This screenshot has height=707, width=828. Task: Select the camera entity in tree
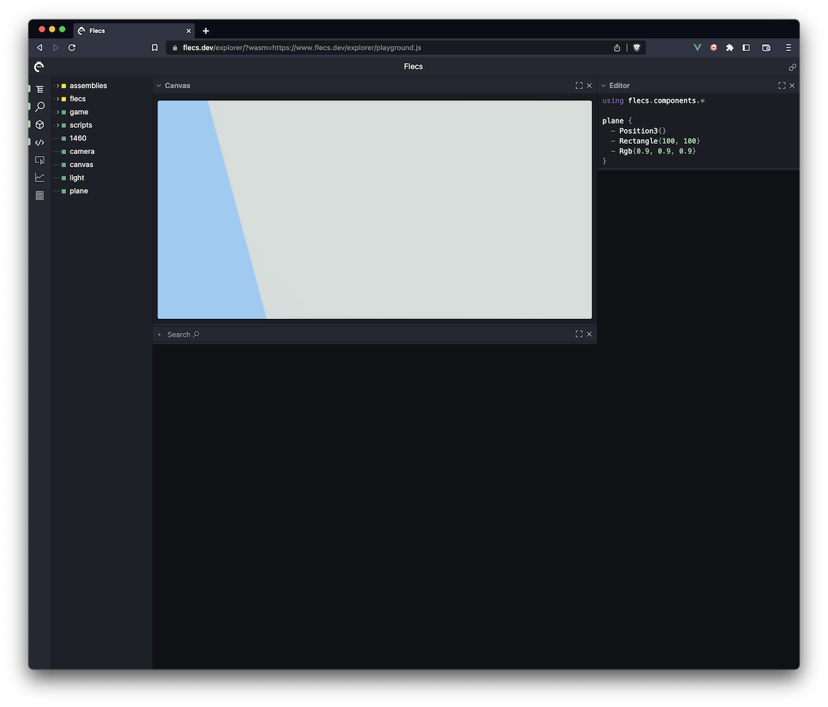click(82, 151)
